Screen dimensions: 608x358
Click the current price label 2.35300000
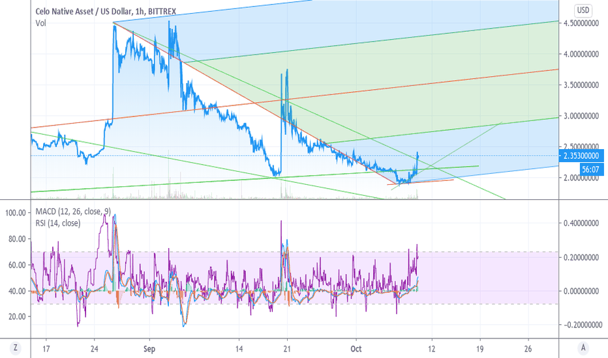[581, 156]
